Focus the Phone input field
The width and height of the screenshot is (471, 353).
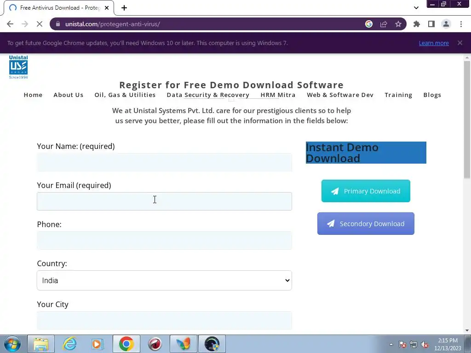click(x=164, y=240)
